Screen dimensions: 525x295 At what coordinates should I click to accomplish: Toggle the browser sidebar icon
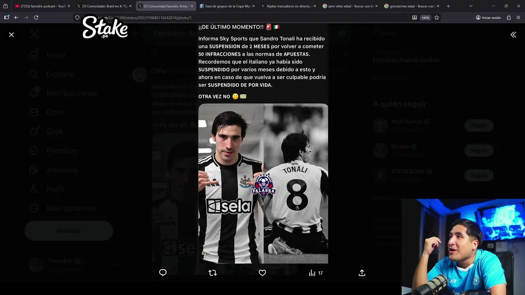pyautogui.click(x=7, y=18)
